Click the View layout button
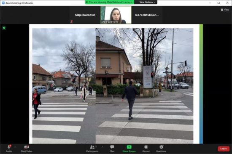232x154 pixels. 225,10
